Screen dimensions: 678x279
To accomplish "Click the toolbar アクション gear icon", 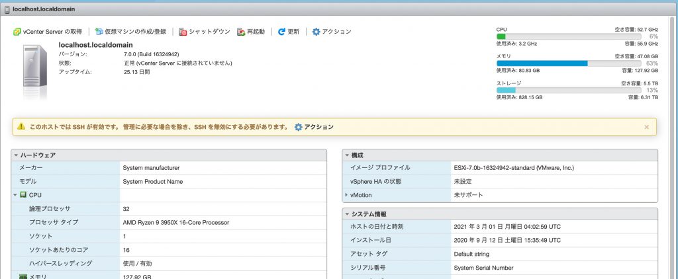I will click(316, 32).
